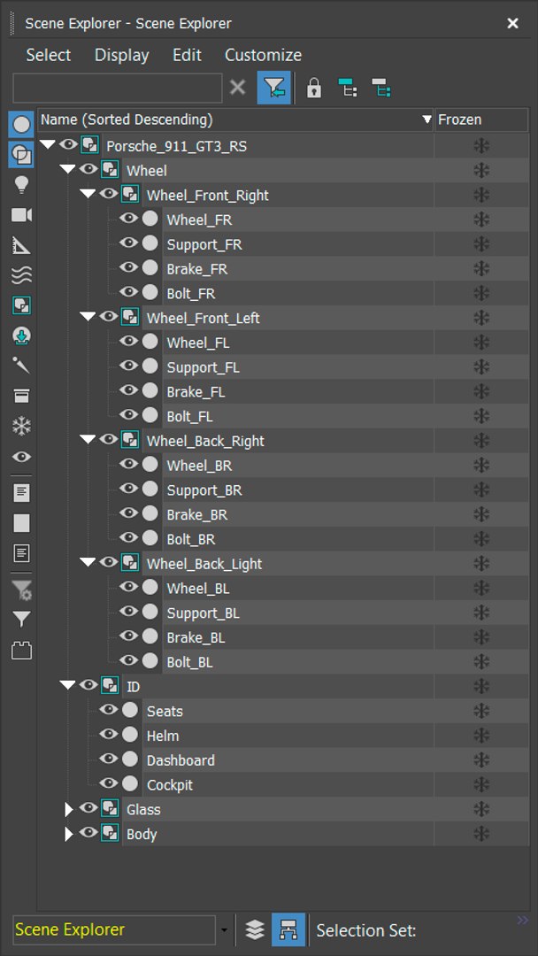Hide Dashboard with its eye icon
The width and height of the screenshot is (538, 956).
pos(109,759)
